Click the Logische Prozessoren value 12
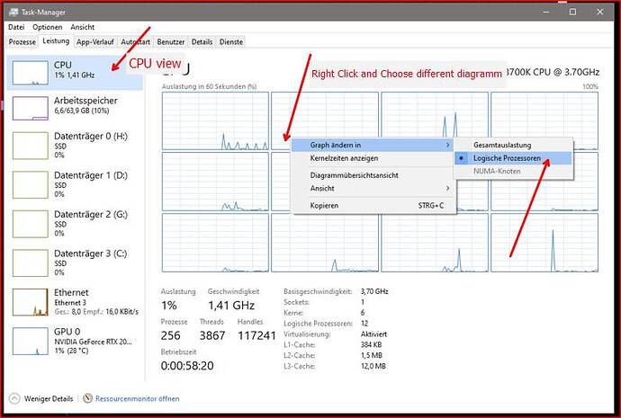This screenshot has width=621, height=418. click(364, 324)
